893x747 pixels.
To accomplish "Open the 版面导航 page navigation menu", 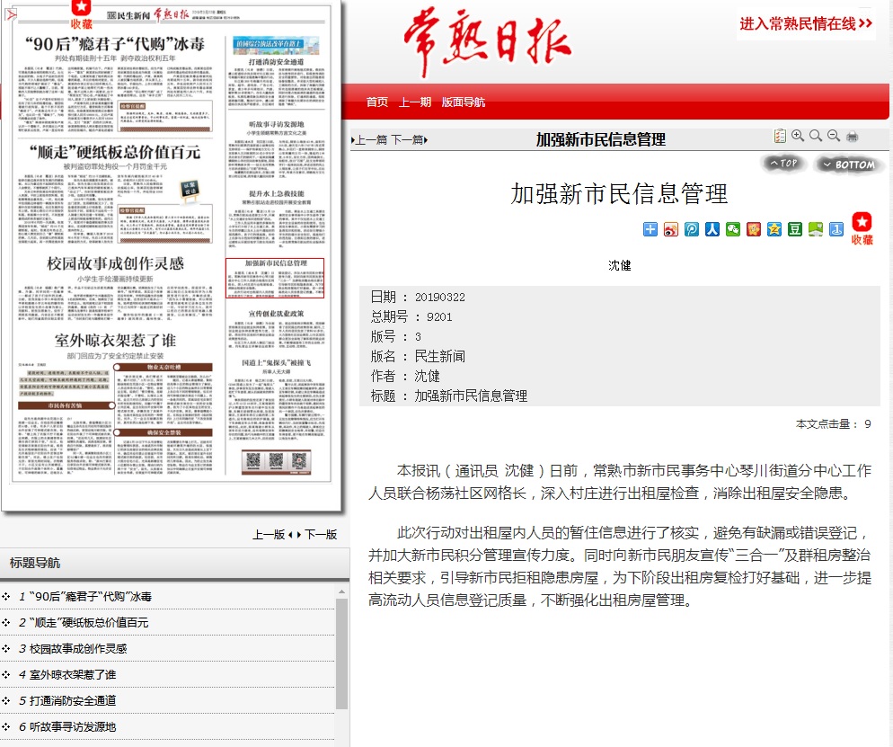I will pos(464,102).
